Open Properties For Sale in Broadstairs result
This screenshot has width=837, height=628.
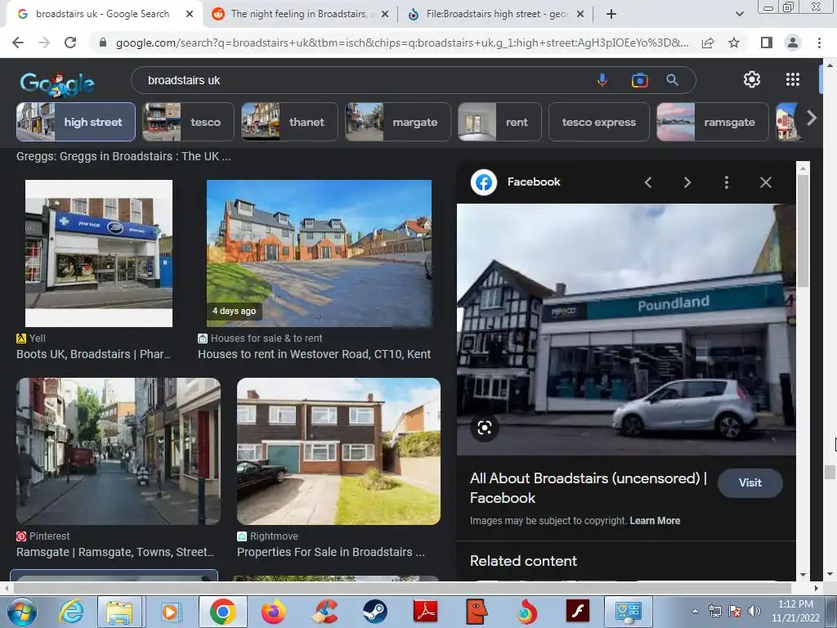point(331,552)
